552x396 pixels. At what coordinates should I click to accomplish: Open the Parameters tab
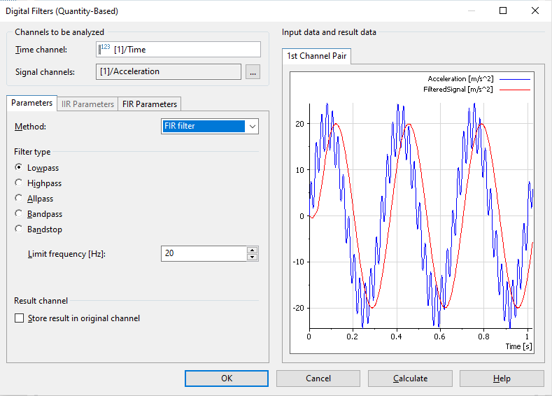31,103
